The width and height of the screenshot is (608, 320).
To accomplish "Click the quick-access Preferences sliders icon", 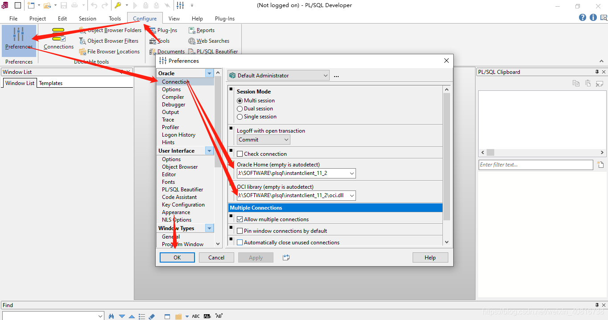I will tap(180, 5).
